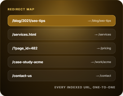Viewport: 123px width, 96px height.
Task: Click the '→ /contact' destination text
Action: tap(103, 76)
